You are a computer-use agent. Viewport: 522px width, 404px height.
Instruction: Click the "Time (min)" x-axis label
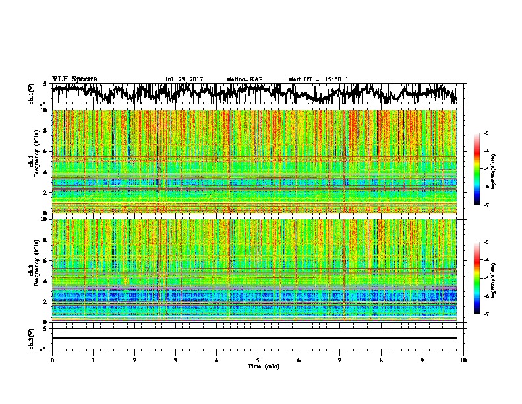pyautogui.click(x=264, y=366)
